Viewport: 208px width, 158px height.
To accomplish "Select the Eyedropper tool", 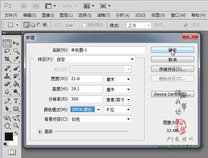I will tap(16, 59).
